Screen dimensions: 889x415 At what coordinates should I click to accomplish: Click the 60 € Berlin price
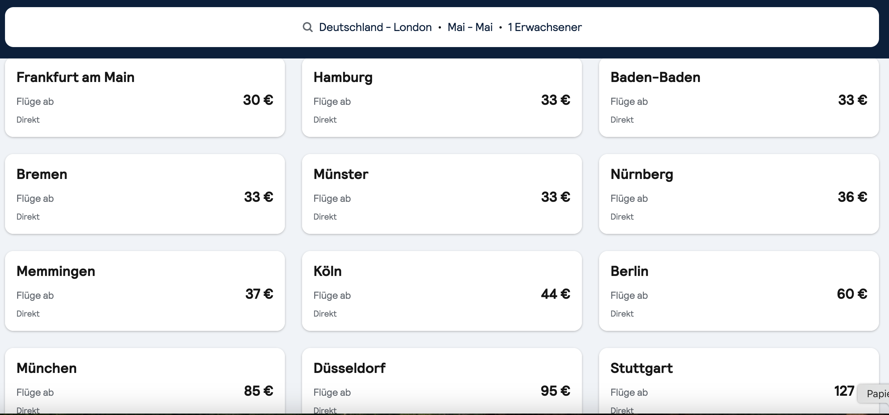point(852,294)
